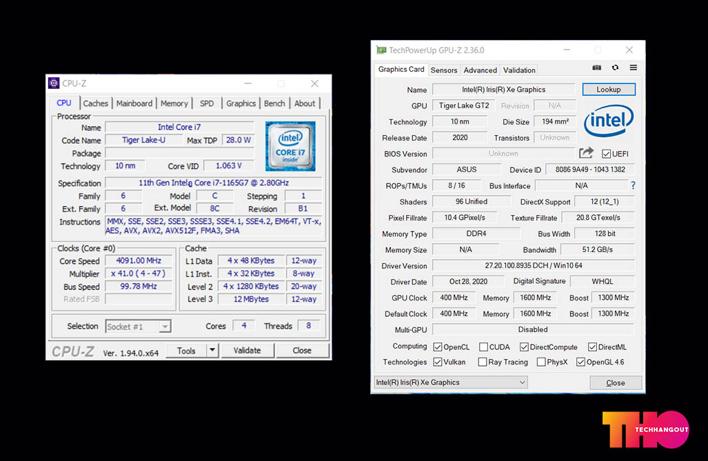Image resolution: width=708 pixels, height=461 pixels.
Task: Toggle the Vulkan checkbox
Action: [x=438, y=362]
